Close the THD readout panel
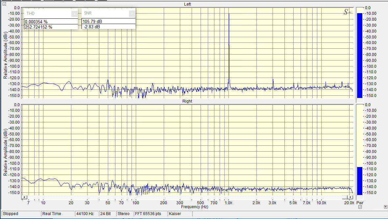 pyautogui.click(x=74, y=14)
